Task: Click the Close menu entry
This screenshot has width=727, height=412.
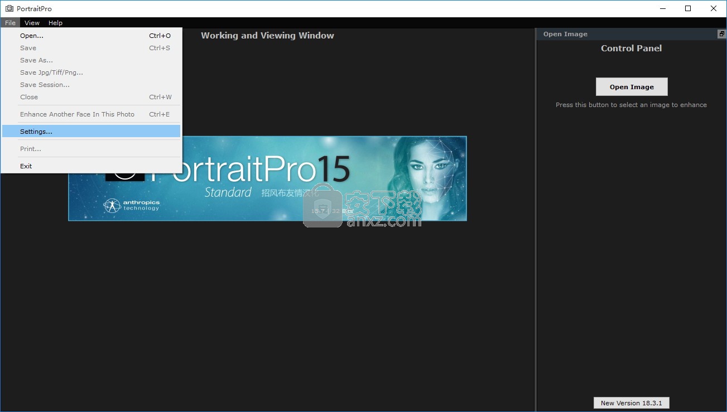Action: [91, 97]
